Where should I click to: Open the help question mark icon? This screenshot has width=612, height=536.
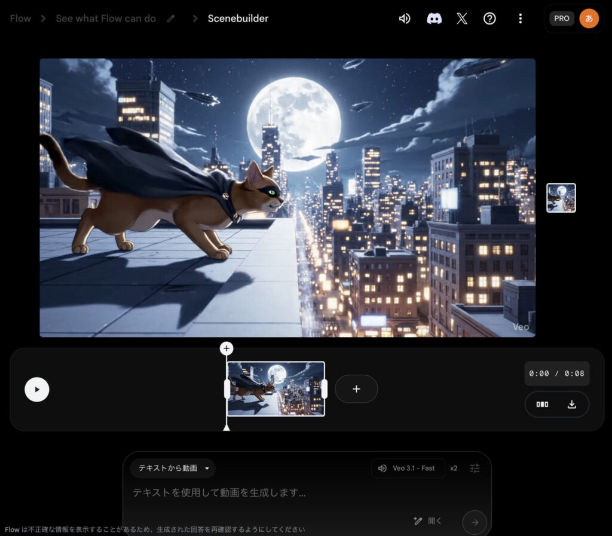[489, 19]
